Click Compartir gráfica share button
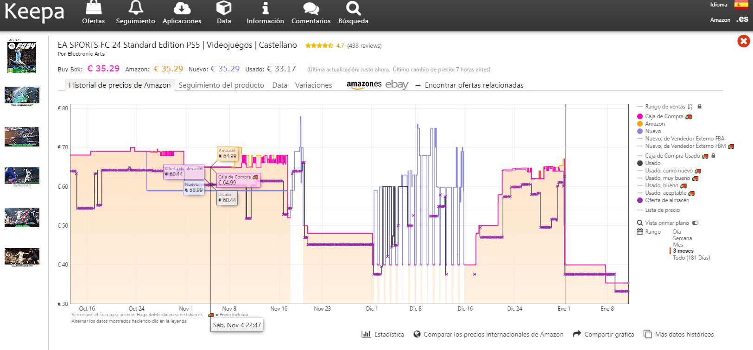753x350 pixels. coord(603,334)
